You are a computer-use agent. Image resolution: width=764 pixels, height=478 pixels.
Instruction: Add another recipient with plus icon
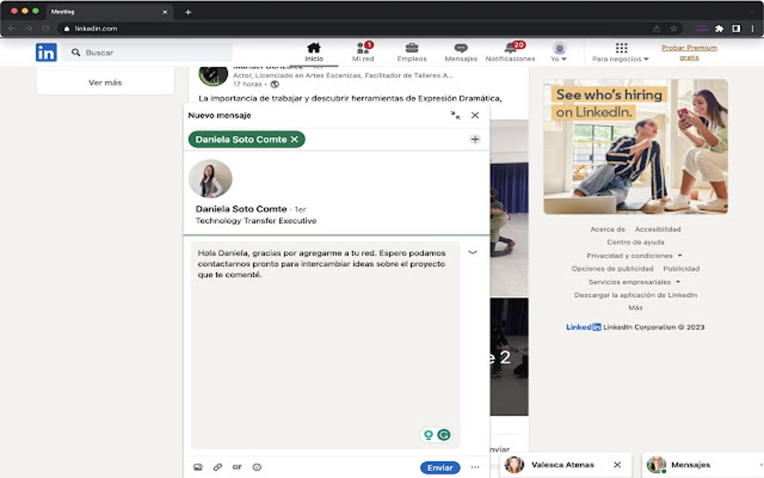coord(474,139)
